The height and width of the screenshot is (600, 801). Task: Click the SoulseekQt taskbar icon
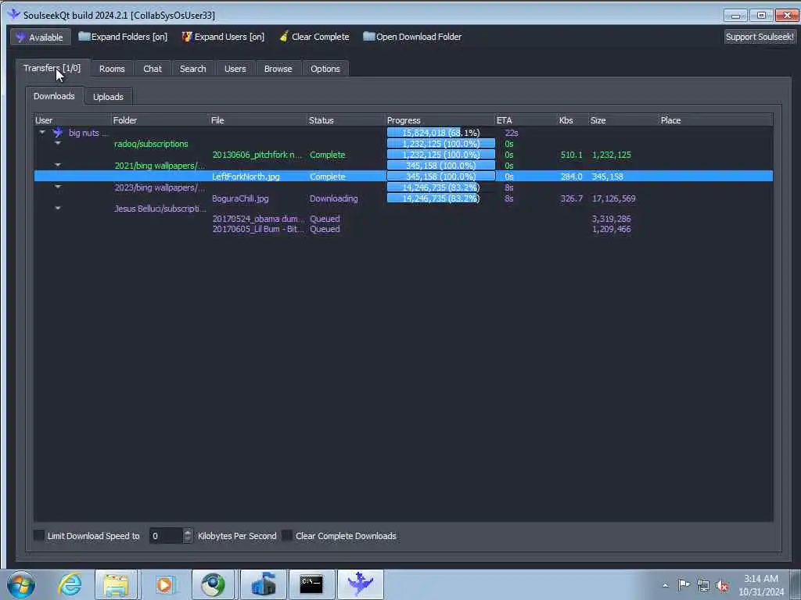(x=360, y=584)
